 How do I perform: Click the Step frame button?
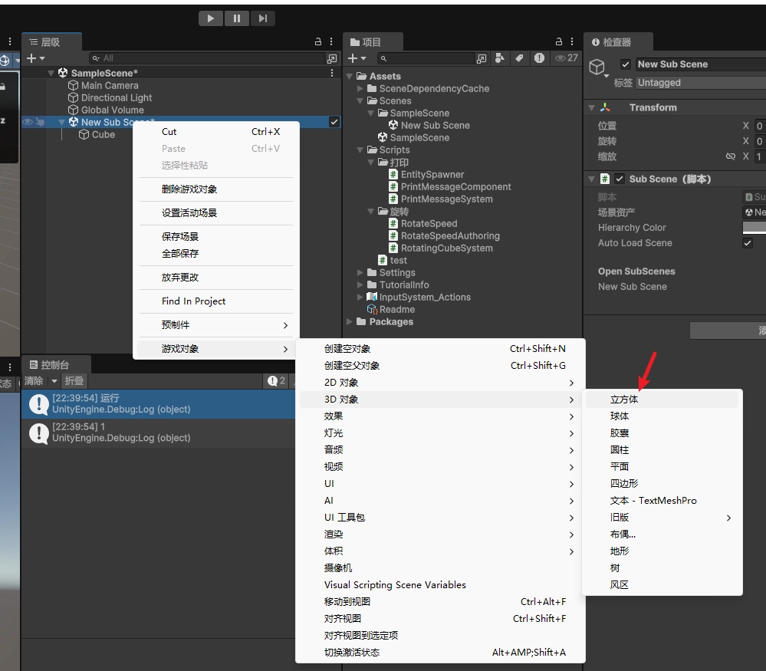263,18
